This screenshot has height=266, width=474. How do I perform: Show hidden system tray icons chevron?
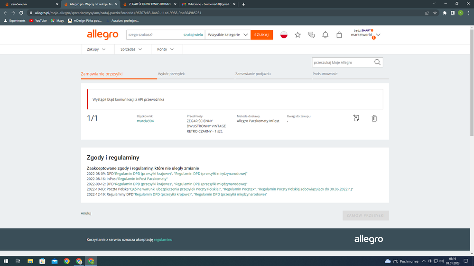(424, 261)
